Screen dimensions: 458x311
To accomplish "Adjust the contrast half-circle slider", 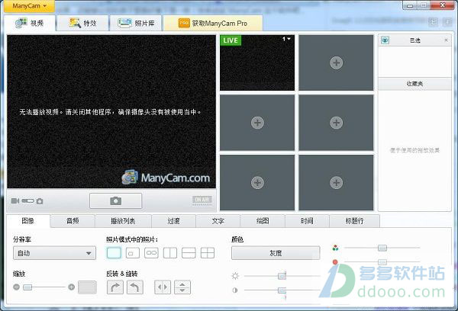I will coord(282,290).
